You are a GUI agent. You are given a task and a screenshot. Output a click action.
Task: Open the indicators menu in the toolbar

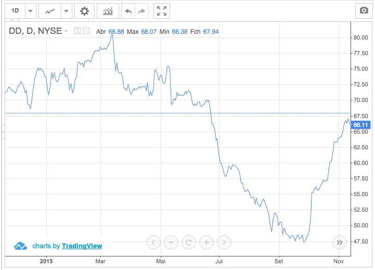108,10
